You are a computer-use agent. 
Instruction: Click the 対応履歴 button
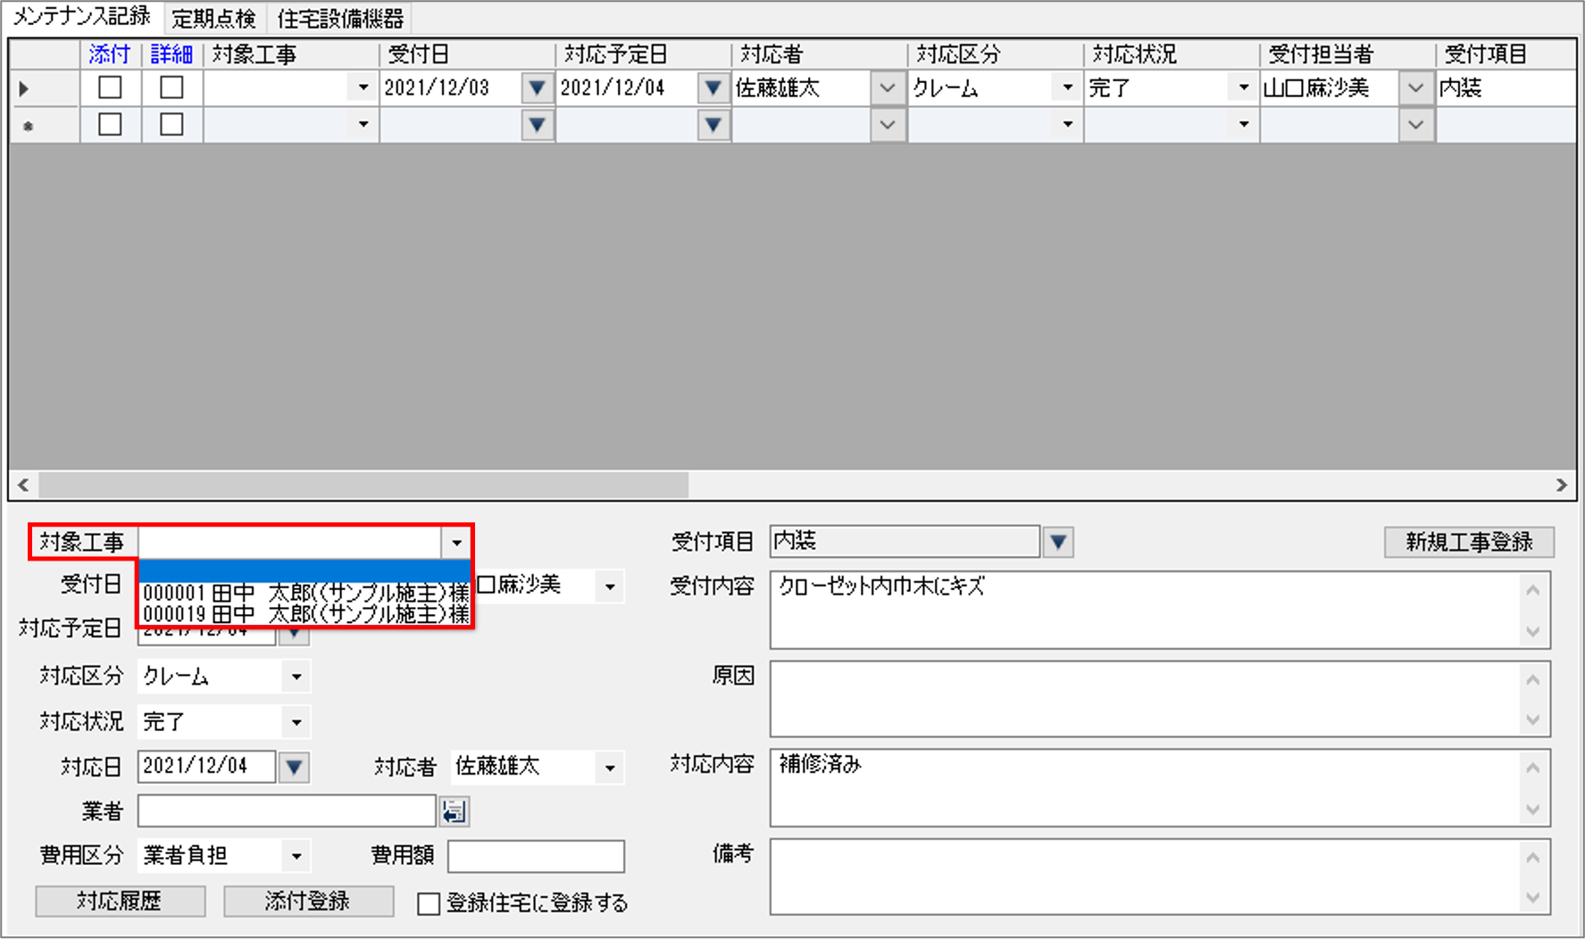pos(120,902)
